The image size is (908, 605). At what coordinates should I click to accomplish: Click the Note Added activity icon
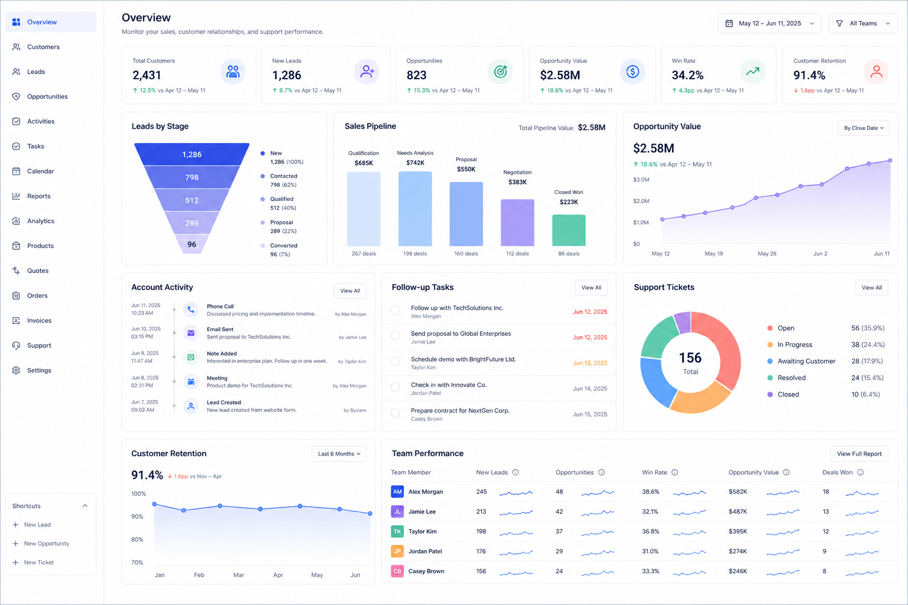191,357
